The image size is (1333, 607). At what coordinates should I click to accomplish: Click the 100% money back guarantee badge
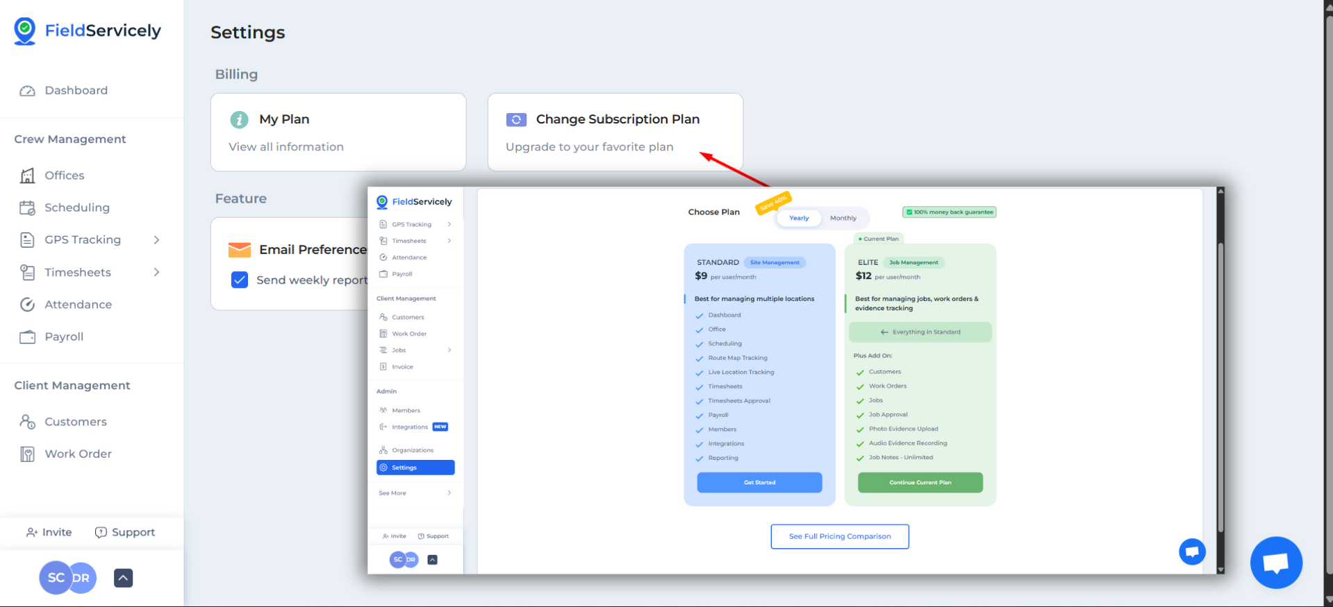950,212
